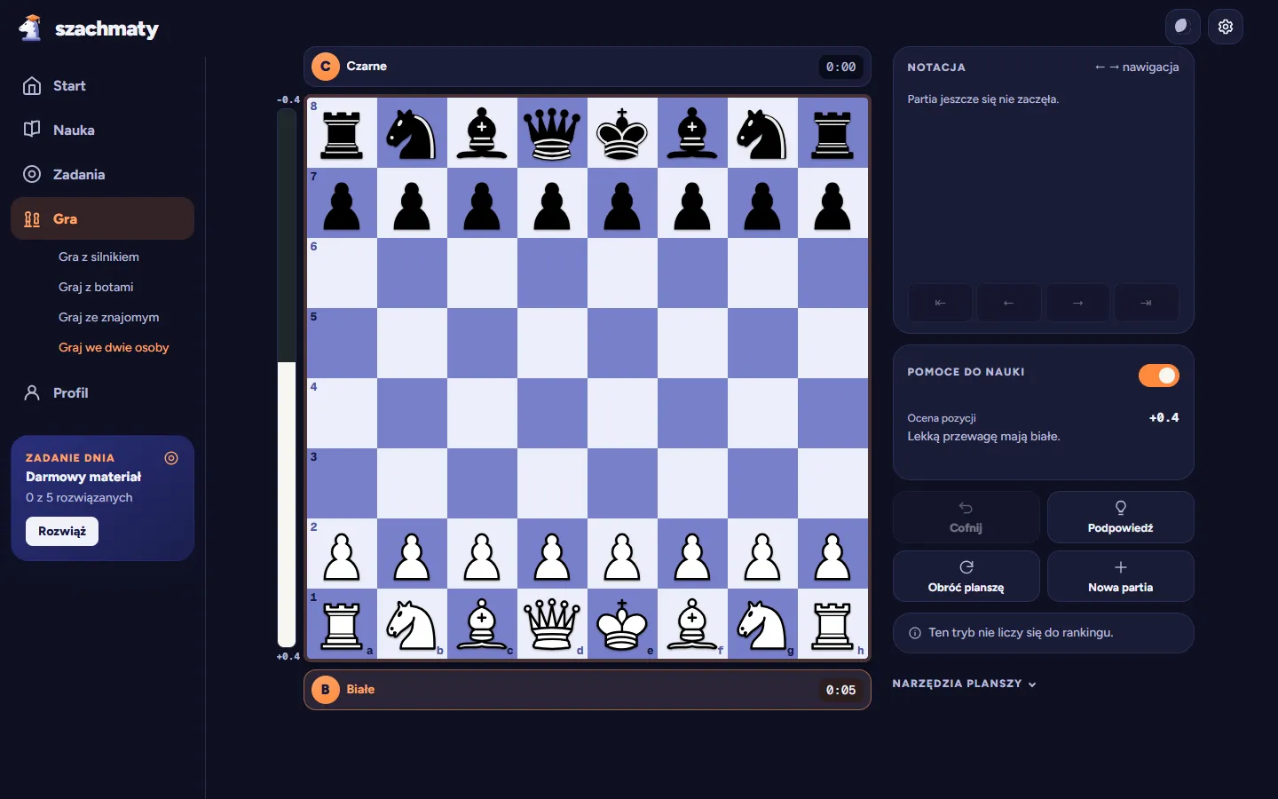The image size is (1278, 799).
Task: Click the Profil person icon
Action: tap(32, 392)
